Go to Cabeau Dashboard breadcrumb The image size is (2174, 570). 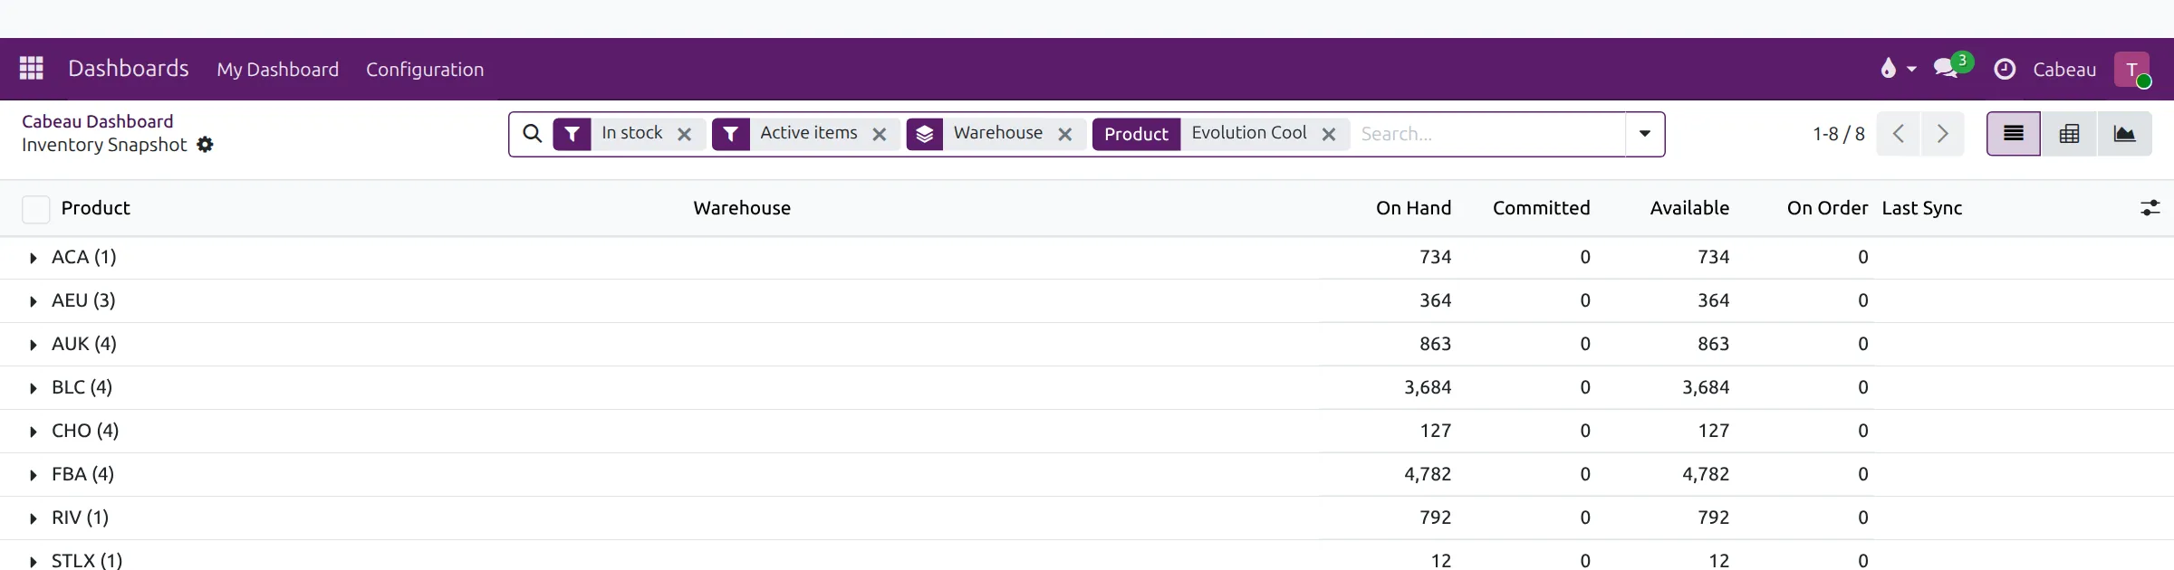pos(98,121)
